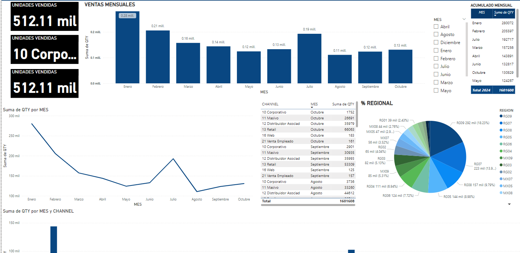Sort the channel table by Suma de QTY header
The width and height of the screenshot is (520, 253).
pyautogui.click(x=343, y=104)
